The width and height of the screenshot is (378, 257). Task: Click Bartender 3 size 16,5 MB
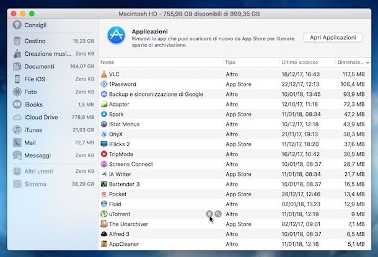[x=354, y=184]
